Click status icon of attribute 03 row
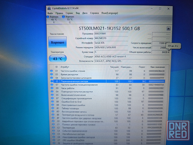Image resolution: width=193 pixels, height=145 pixels. pyautogui.click(x=52, y=74)
